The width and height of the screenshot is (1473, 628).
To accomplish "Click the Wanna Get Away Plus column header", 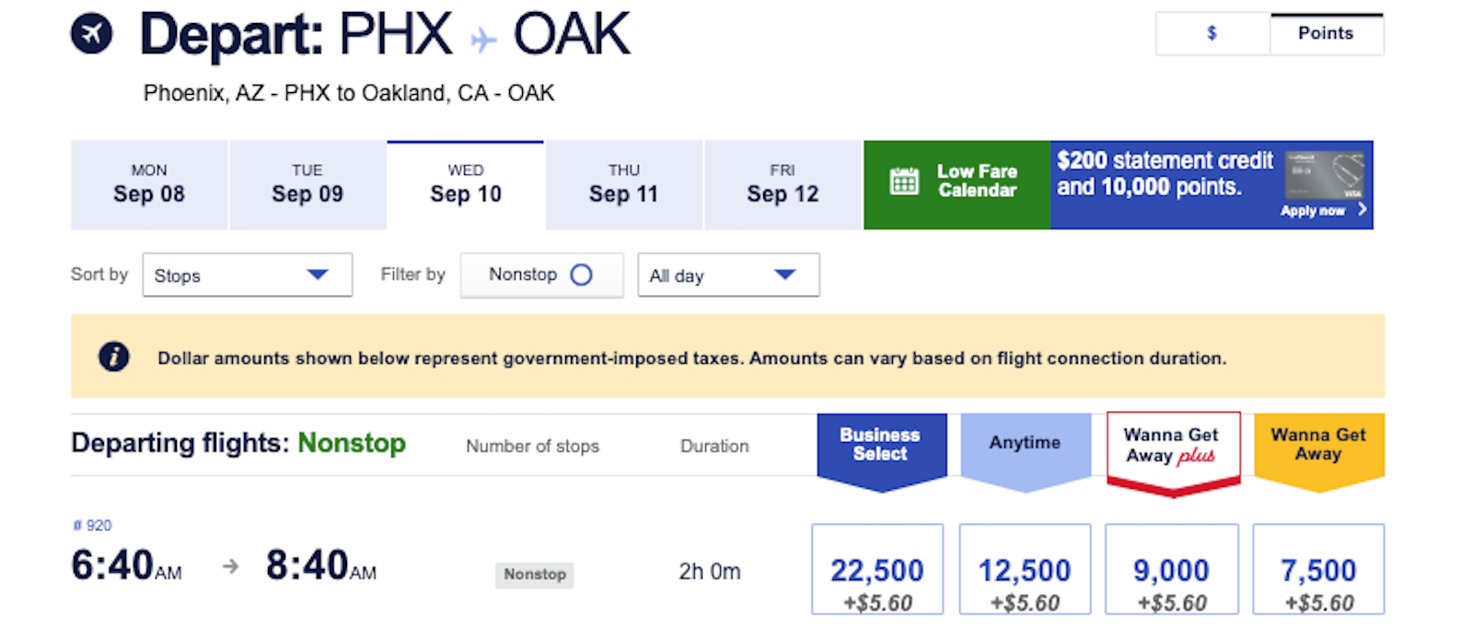I will click(1172, 446).
